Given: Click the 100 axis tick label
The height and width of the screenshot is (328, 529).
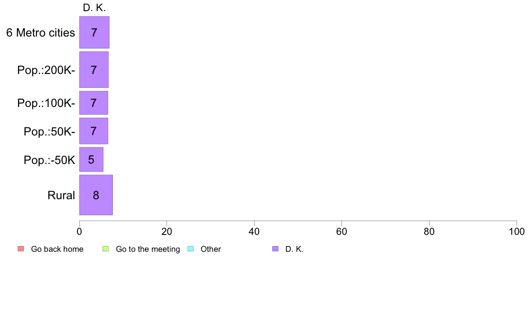Looking at the screenshot, I should click(x=517, y=231).
